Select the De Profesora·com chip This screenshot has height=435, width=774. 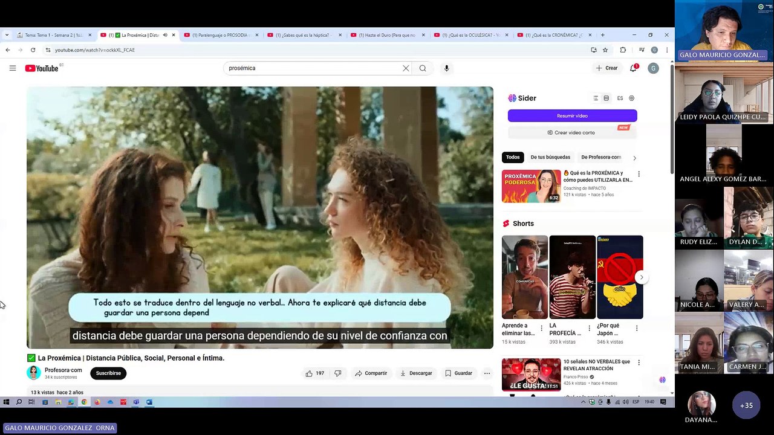point(601,157)
